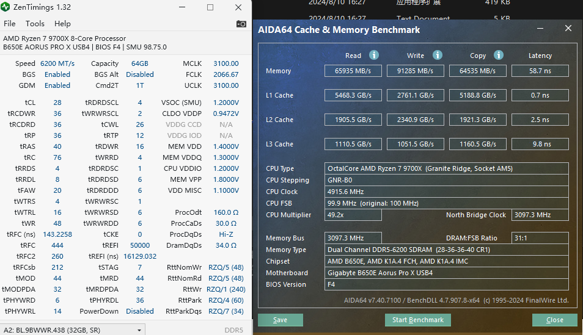583x335 pixels.
Task: Open the Help menu in ZenTimings
Action: click(x=62, y=24)
